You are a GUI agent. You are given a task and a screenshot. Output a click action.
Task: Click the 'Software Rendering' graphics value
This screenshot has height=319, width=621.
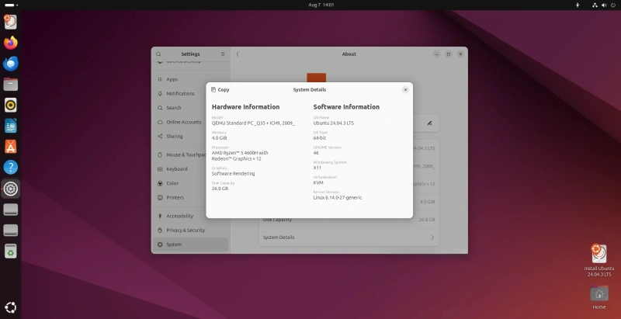pyautogui.click(x=234, y=174)
